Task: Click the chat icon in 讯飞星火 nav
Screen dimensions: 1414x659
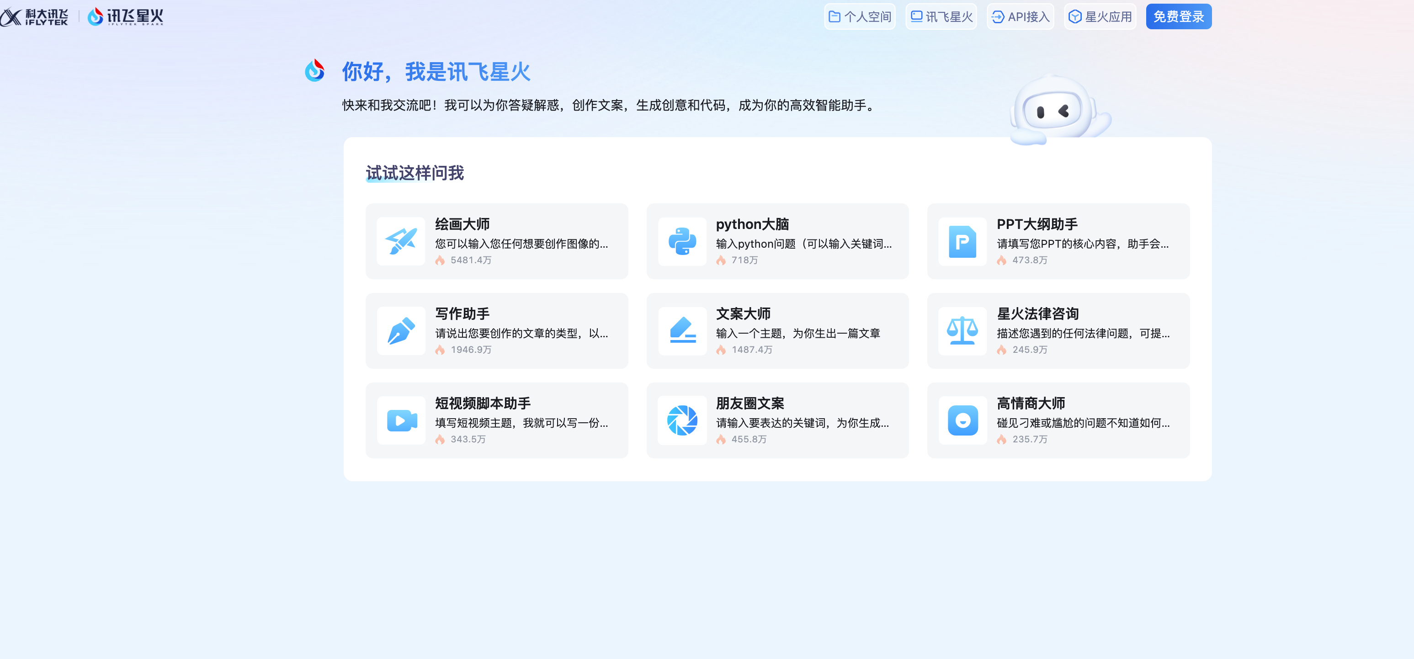Action: click(916, 16)
